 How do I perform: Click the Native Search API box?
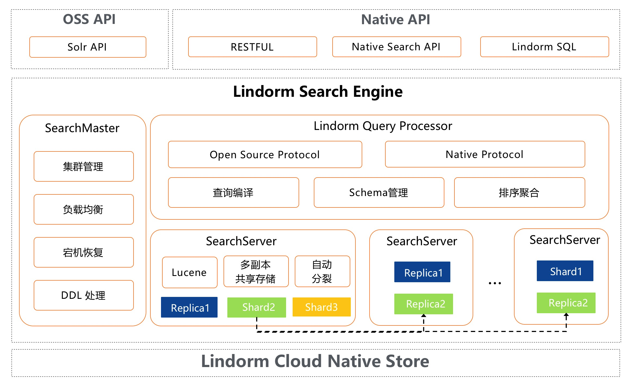[x=396, y=47]
